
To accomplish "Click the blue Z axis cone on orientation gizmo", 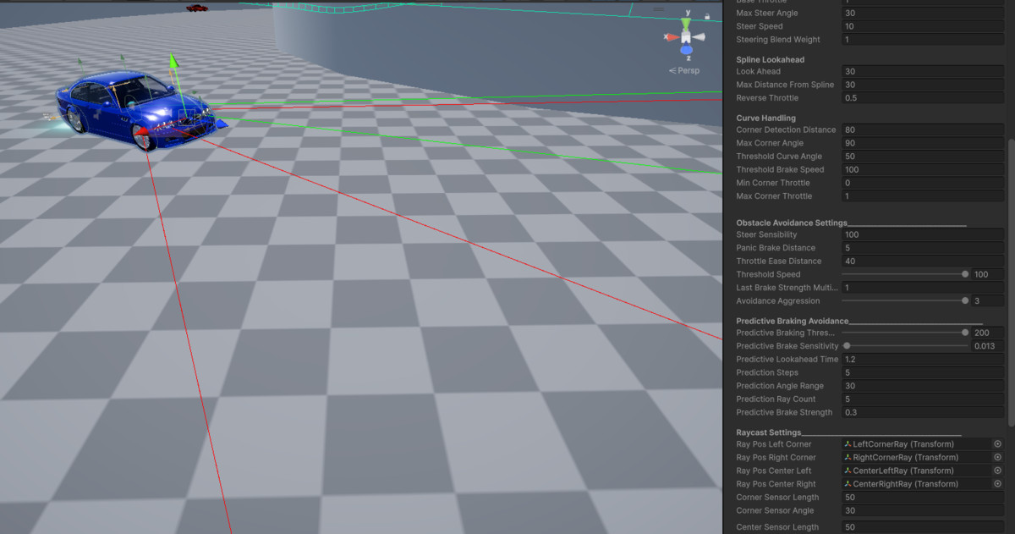I will point(687,49).
